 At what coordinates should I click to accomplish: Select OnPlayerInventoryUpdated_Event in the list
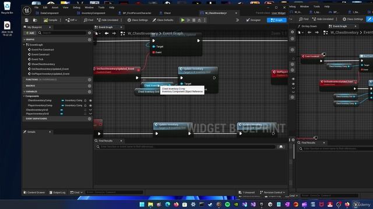tap(51, 74)
